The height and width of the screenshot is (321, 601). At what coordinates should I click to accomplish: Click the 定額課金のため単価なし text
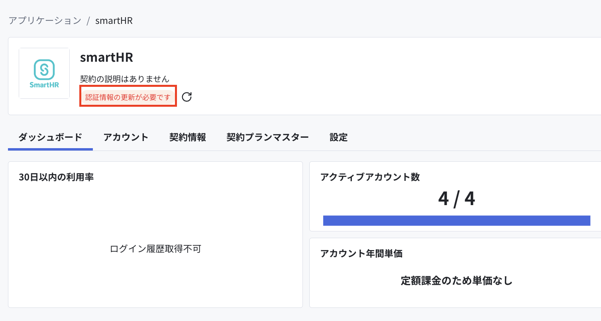(457, 281)
